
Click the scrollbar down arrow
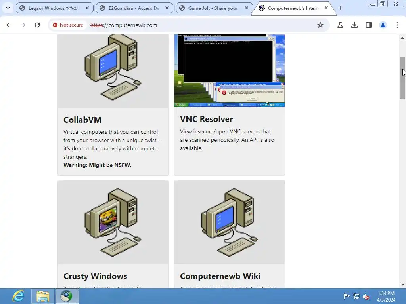click(x=402, y=285)
